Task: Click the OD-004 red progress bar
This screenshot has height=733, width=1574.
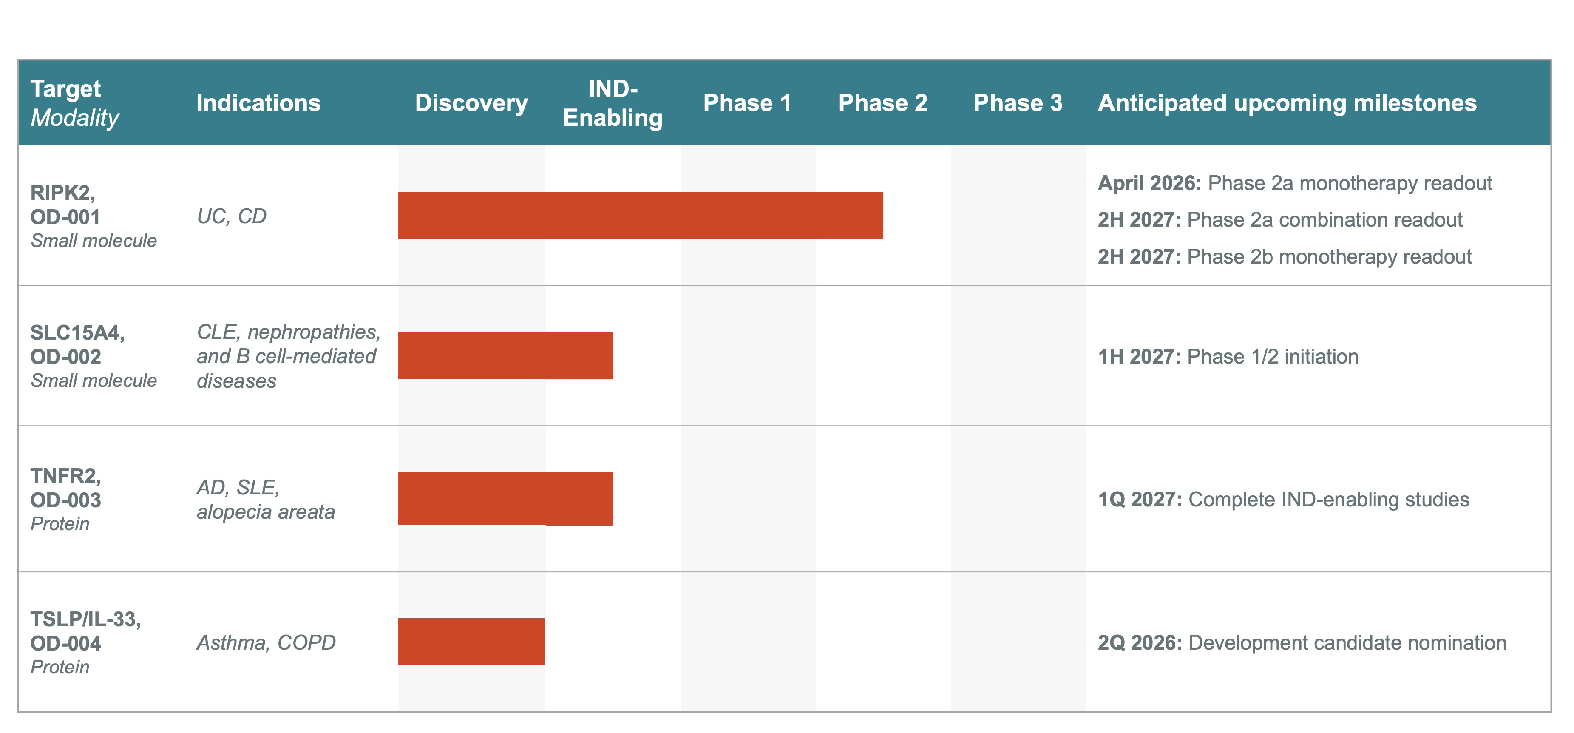Action: (471, 641)
